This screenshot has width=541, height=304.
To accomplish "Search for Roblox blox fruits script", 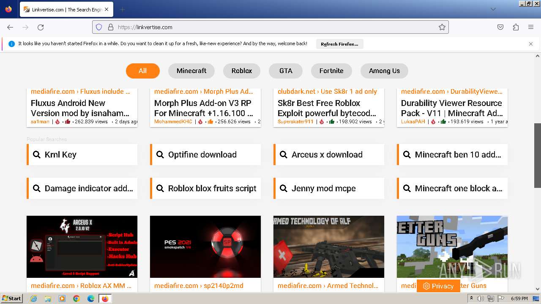I will point(205,188).
